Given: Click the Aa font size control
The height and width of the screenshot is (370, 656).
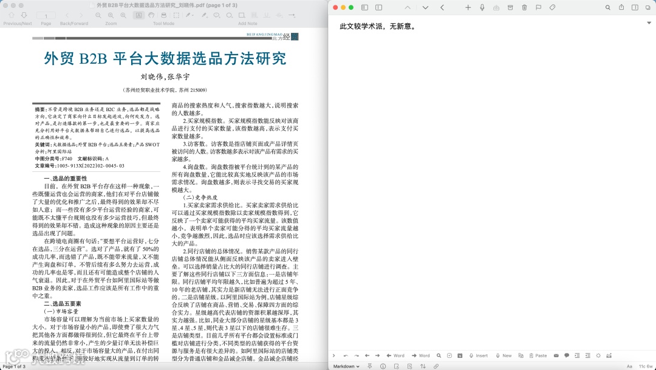Looking at the screenshot, I should (629, 366).
